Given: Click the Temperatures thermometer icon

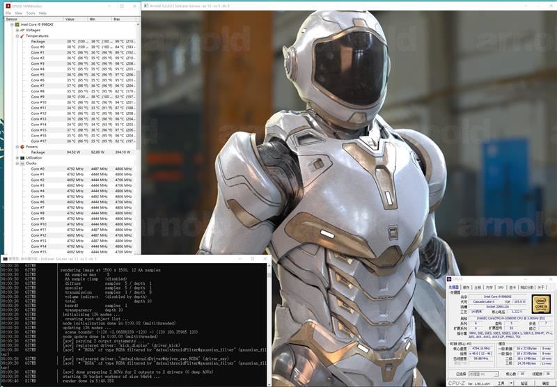Looking at the screenshot, I should (22, 36).
